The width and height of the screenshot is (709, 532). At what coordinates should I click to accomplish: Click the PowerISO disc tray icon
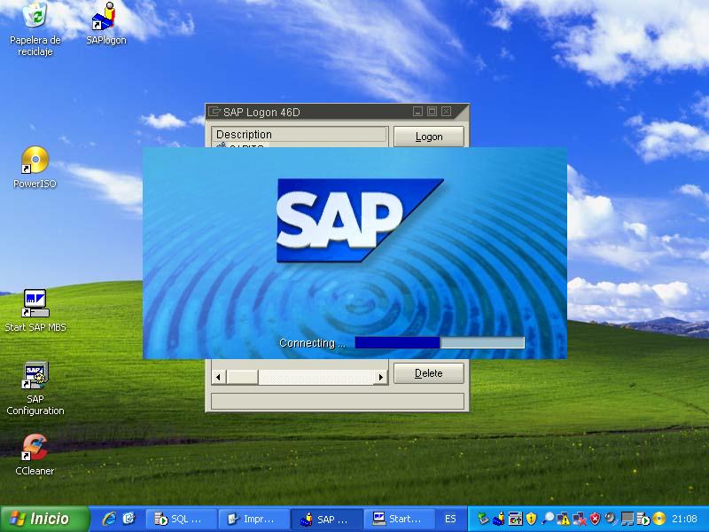(658, 519)
